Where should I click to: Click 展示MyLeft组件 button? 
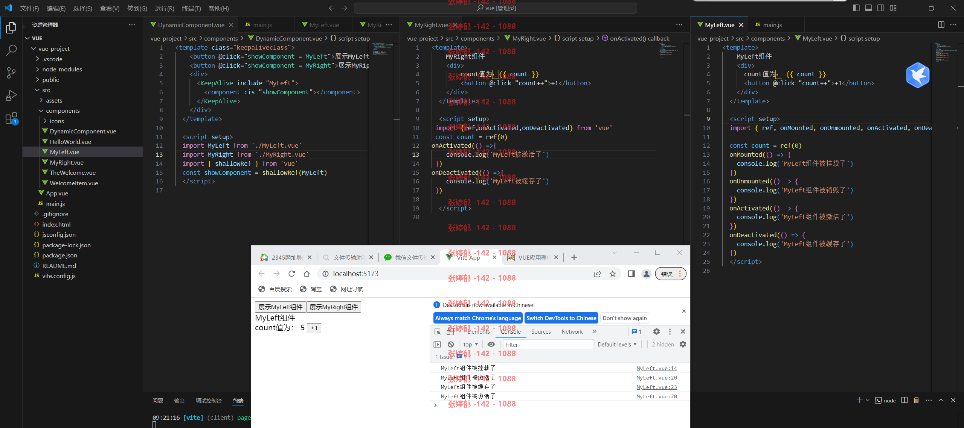click(x=281, y=307)
